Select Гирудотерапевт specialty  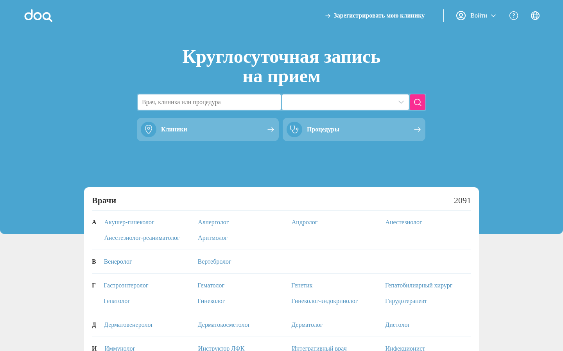click(x=406, y=301)
